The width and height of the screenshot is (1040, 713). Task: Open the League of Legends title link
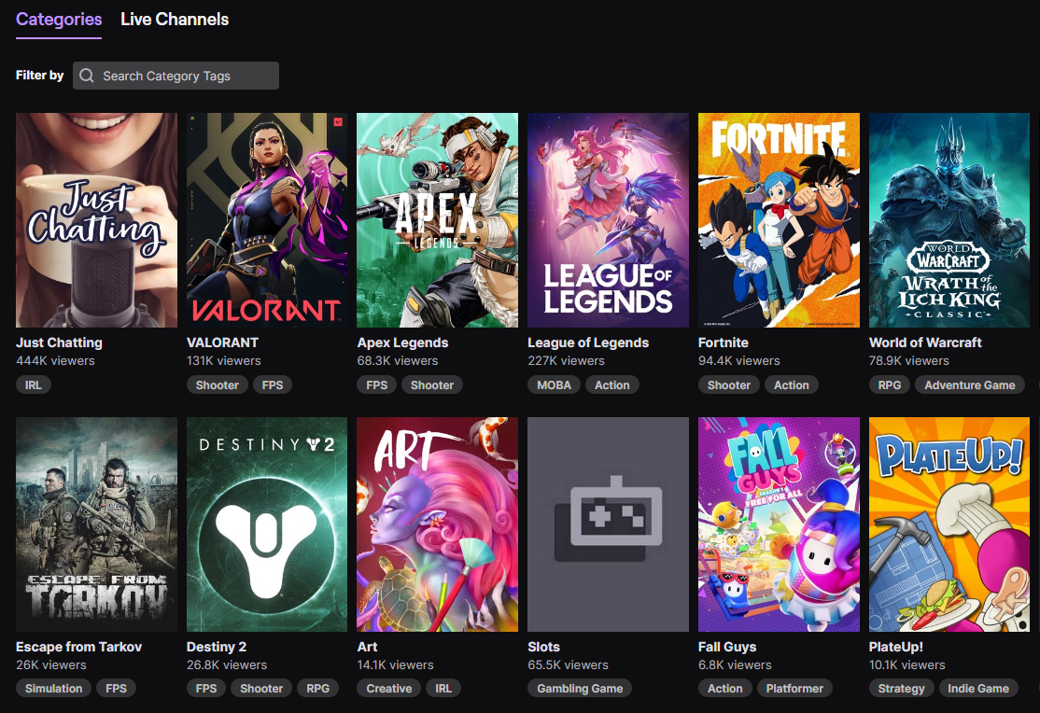point(588,343)
